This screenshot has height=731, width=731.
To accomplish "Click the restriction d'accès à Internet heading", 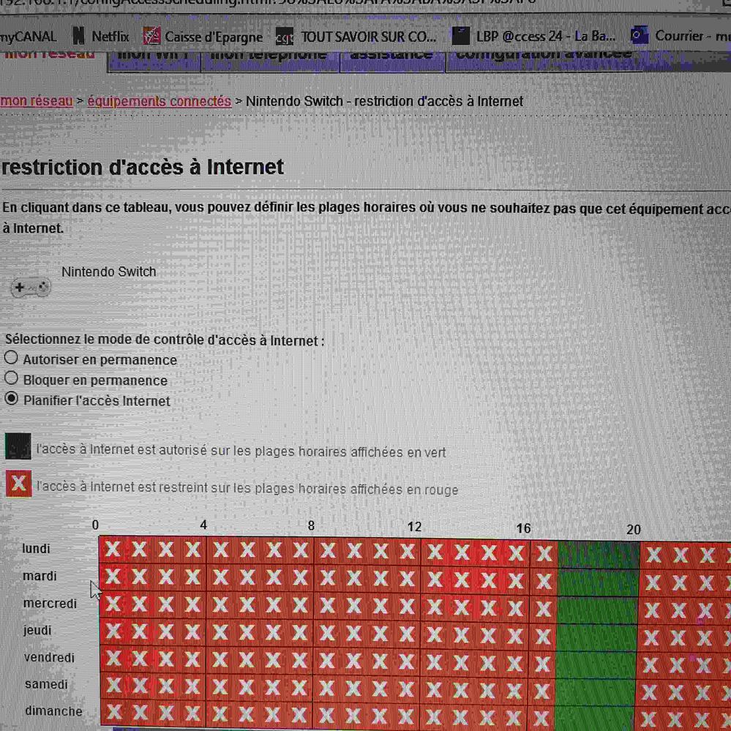I will point(142,167).
